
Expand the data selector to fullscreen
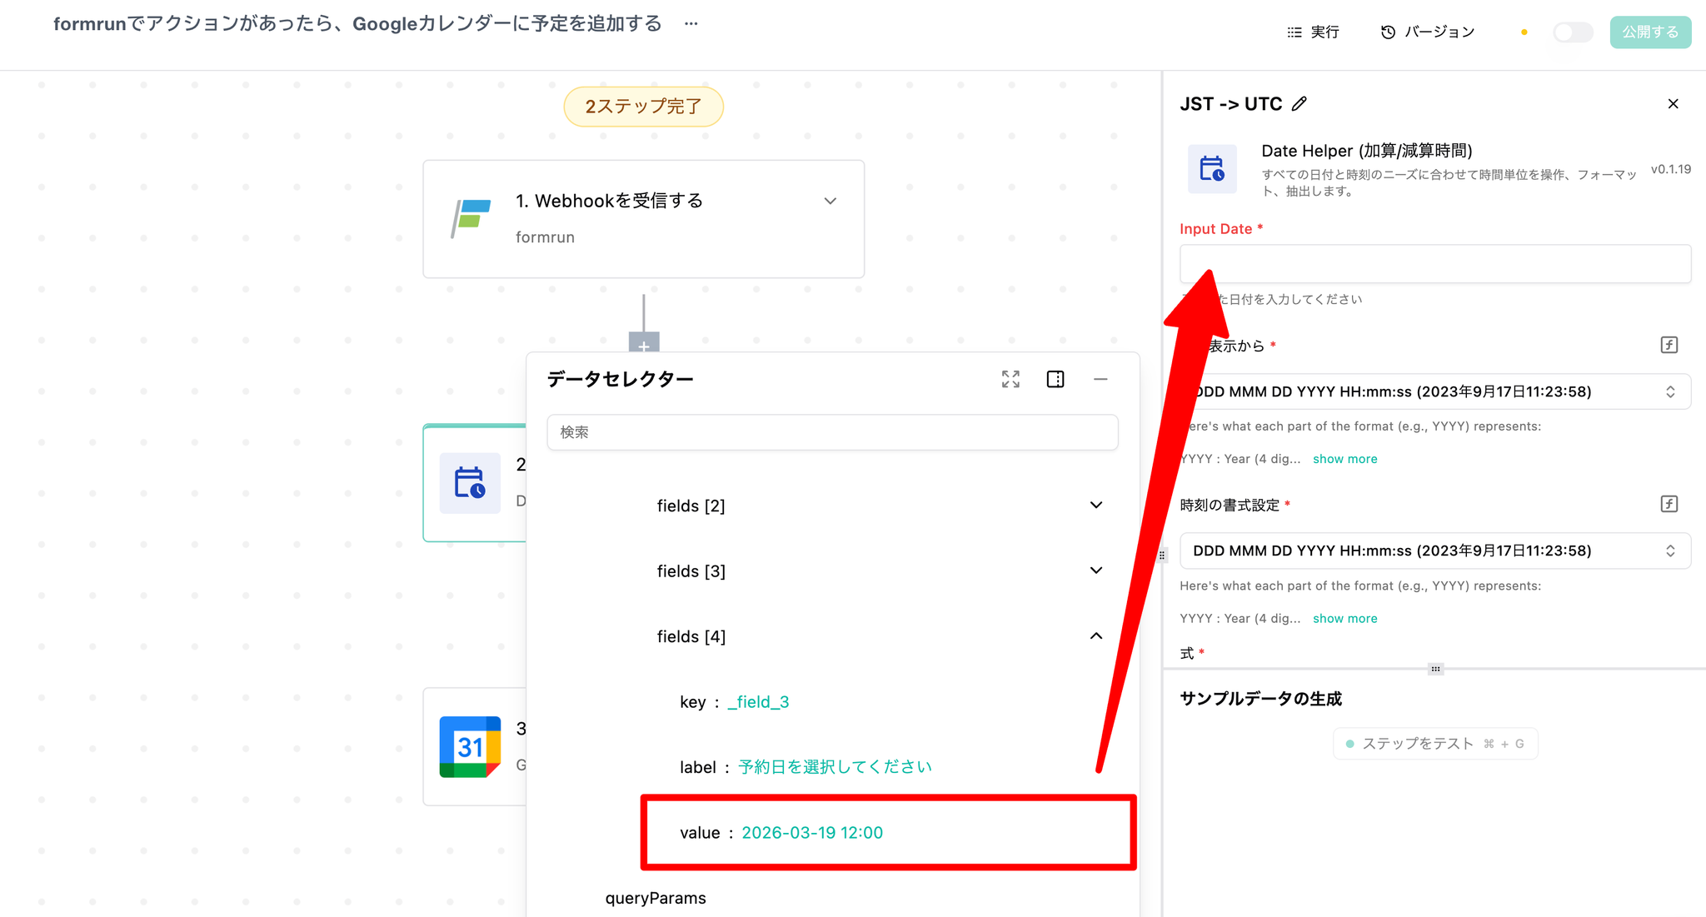(x=1010, y=380)
